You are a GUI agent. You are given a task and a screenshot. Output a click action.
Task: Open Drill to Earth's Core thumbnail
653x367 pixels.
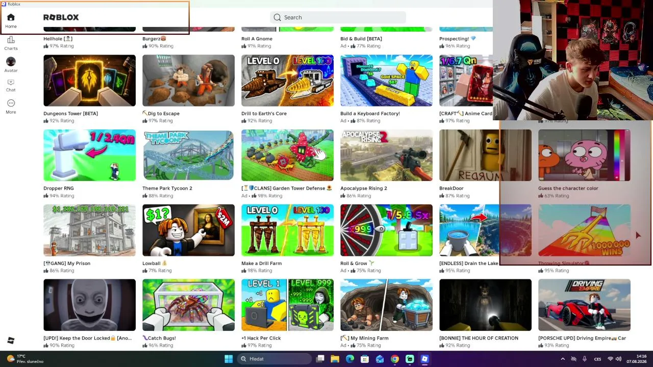287,81
